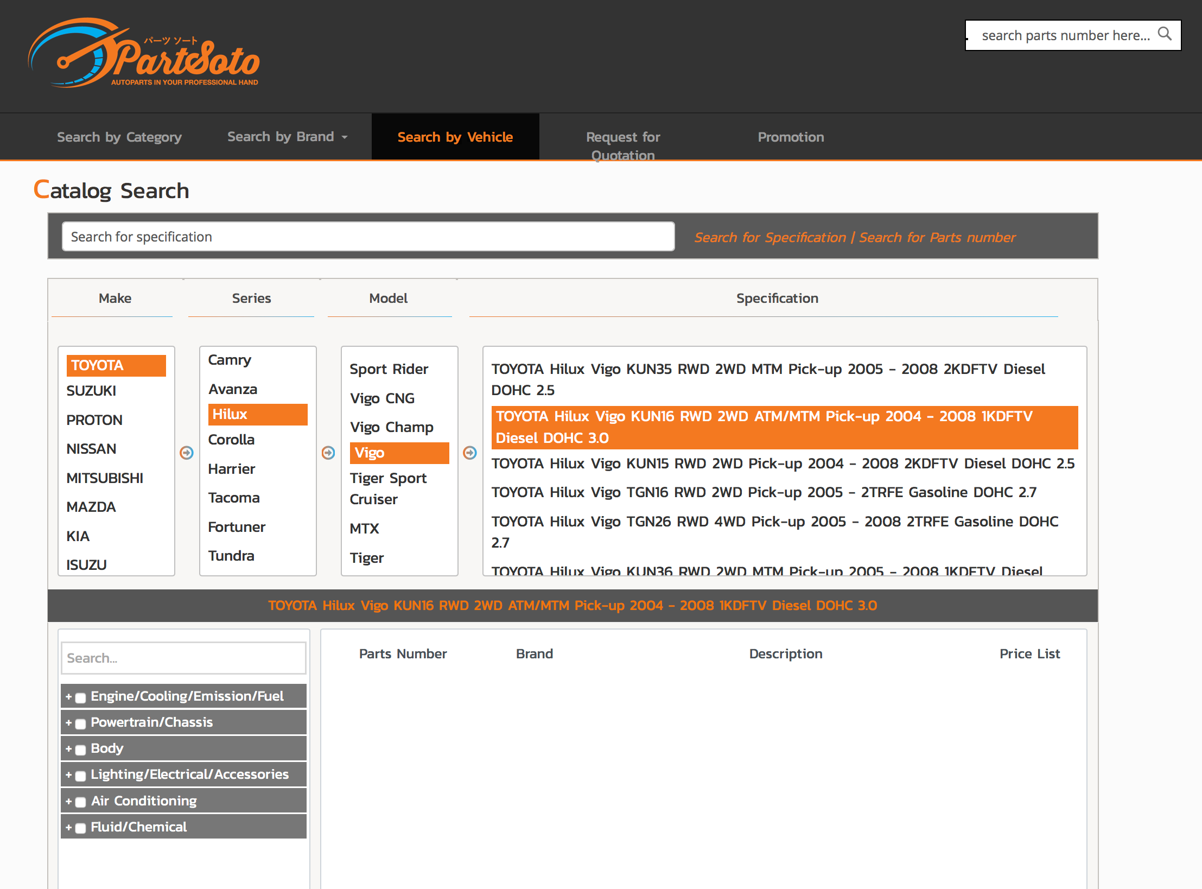Viewport: 1202px width, 889px height.
Task: Check the Body category checkbox
Action: coord(80,750)
